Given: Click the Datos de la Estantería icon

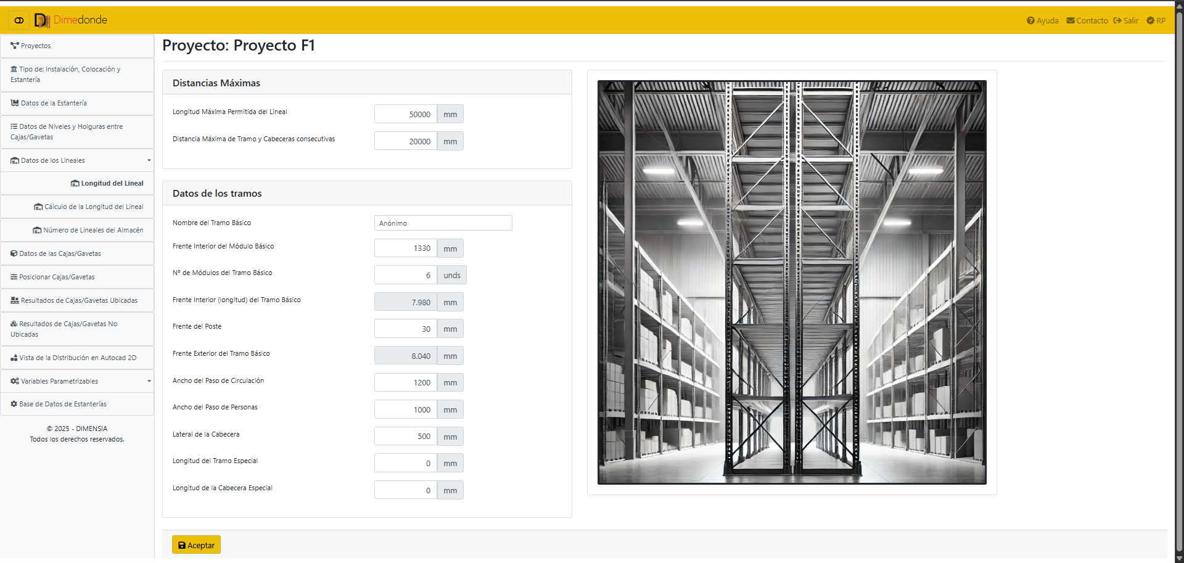Looking at the screenshot, I should 15,104.
